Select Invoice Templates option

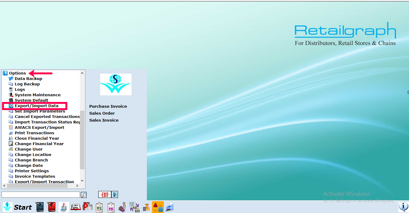point(35,176)
